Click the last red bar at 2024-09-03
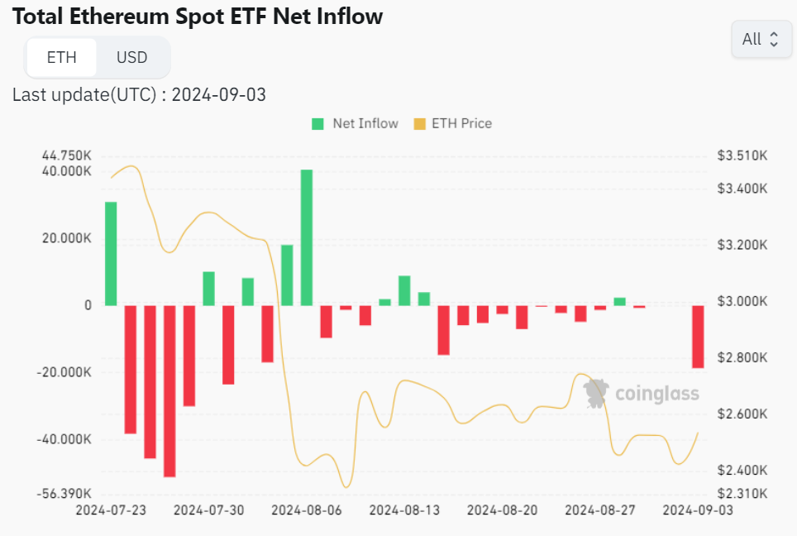Image resolution: width=797 pixels, height=536 pixels. (698, 337)
